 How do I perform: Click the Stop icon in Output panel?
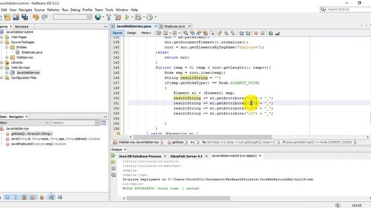pos(114,168)
